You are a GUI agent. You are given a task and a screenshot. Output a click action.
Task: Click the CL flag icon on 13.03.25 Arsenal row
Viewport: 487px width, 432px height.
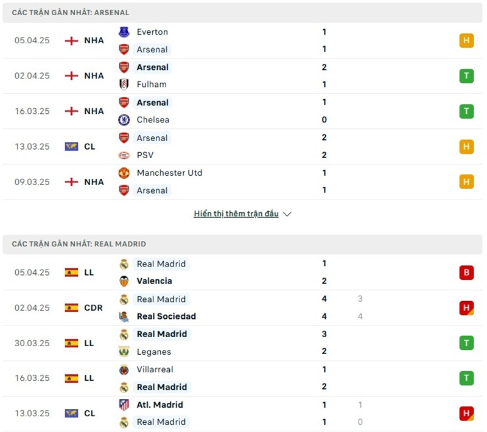pyautogui.click(x=71, y=147)
